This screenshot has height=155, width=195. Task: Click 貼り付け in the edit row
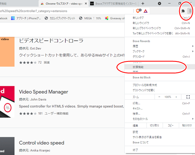coord(187,126)
